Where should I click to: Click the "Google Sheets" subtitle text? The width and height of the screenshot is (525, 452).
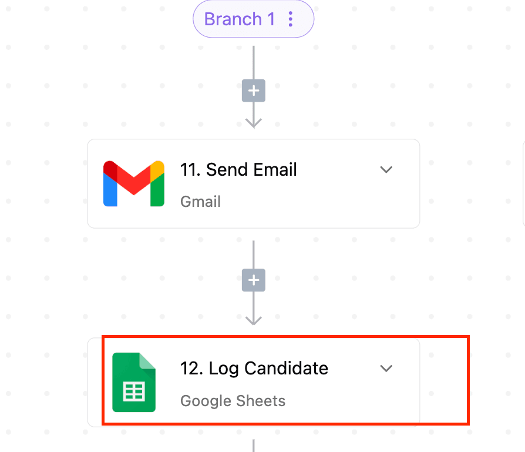point(233,401)
